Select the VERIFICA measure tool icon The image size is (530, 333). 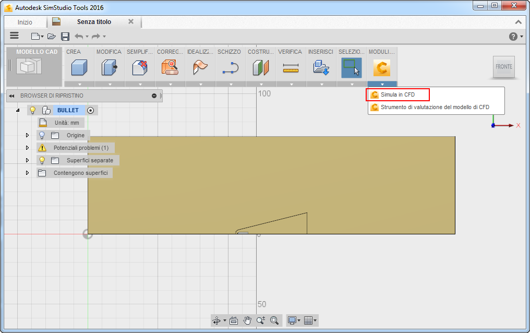click(291, 68)
